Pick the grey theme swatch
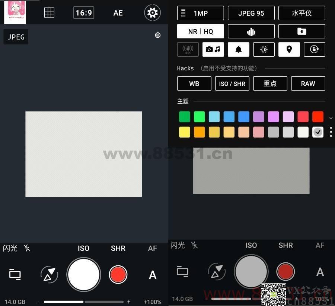Image resolution: width=335 pixels, height=306 pixels. (273, 132)
